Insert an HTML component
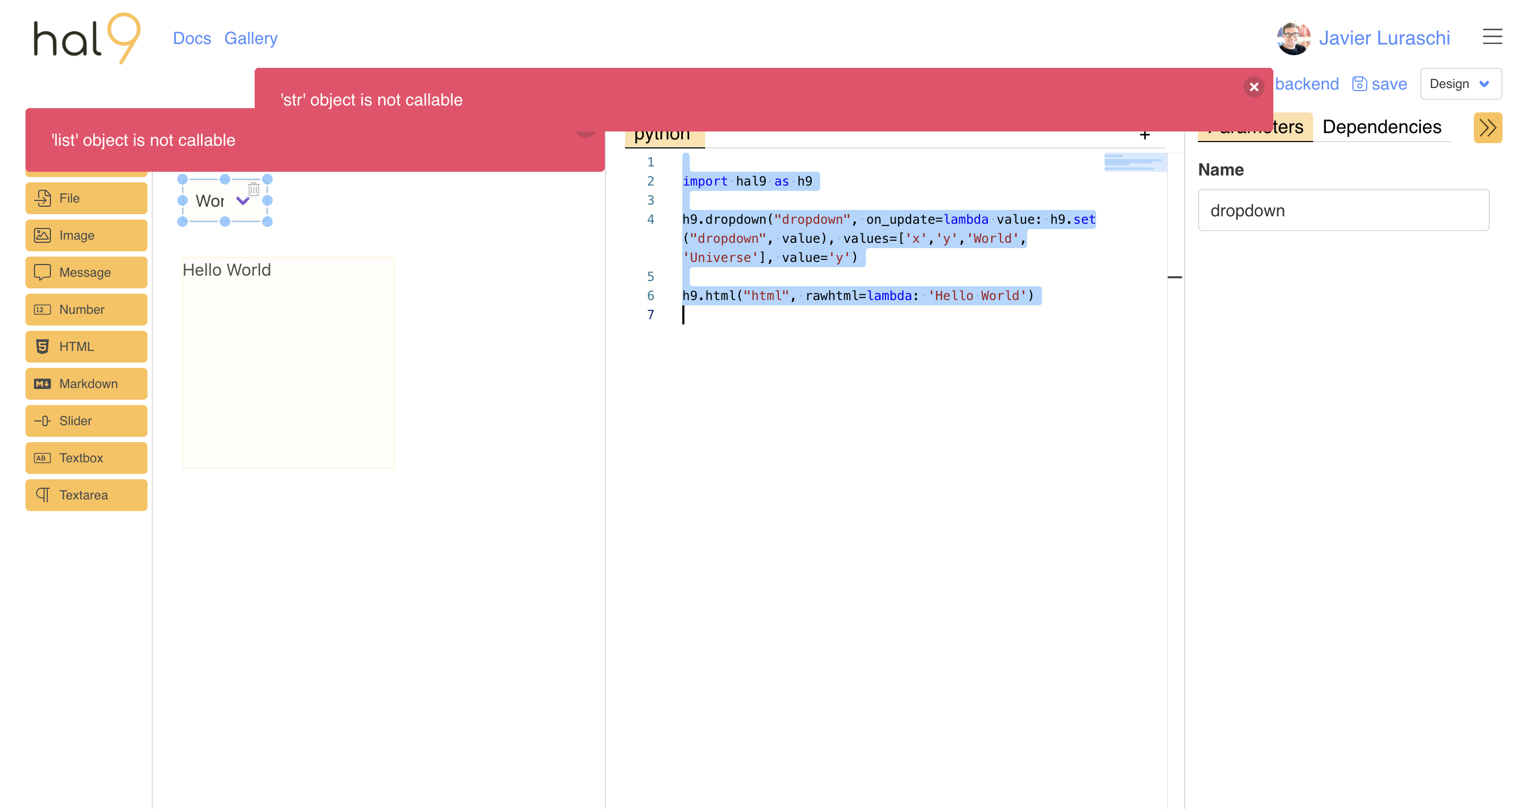This screenshot has height=809, width=1528. 86,347
